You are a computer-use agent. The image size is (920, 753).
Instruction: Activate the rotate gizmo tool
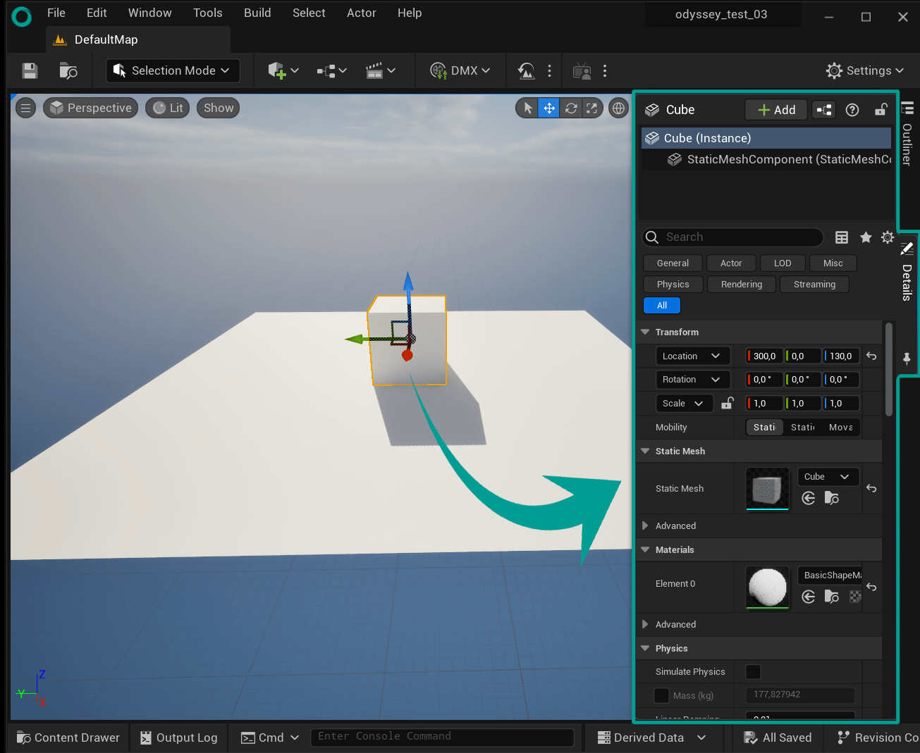[571, 108]
